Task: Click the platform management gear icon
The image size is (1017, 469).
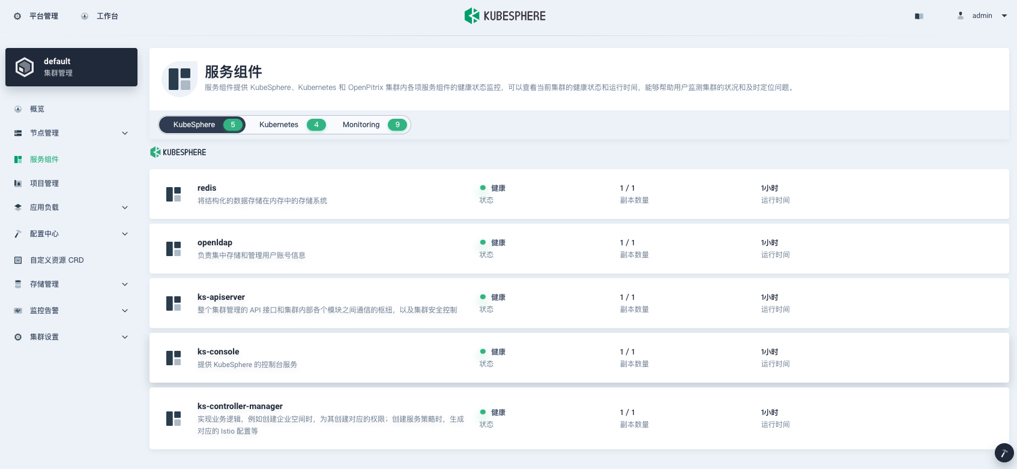Action: 17,16
